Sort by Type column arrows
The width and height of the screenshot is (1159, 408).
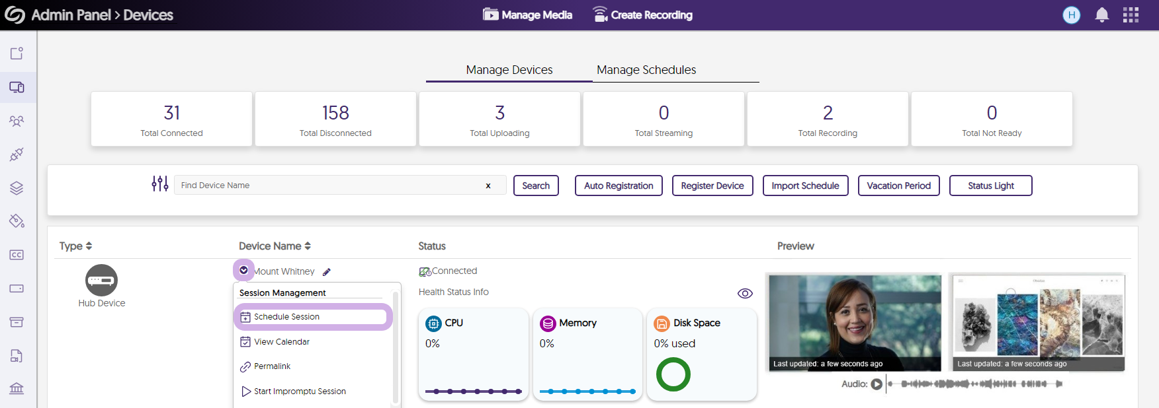89,246
